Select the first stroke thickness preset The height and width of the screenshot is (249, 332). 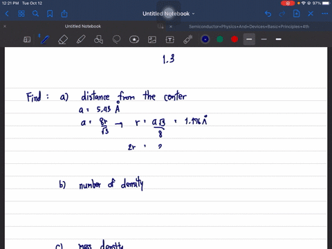pyautogui.click(x=249, y=39)
